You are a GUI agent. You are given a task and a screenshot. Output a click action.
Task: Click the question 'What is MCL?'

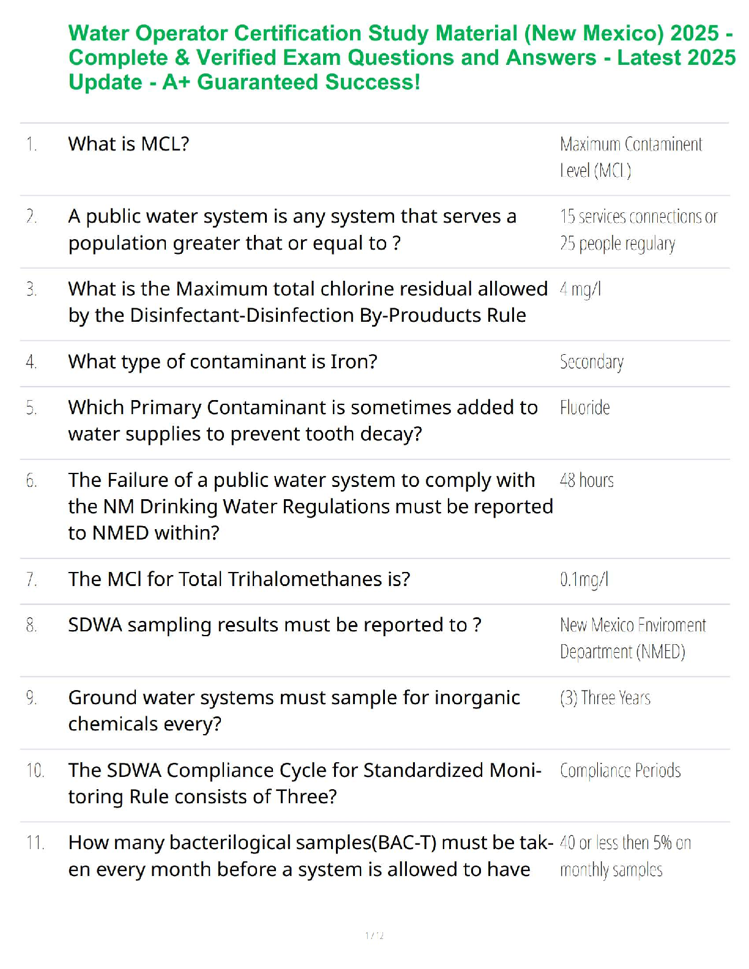(129, 144)
